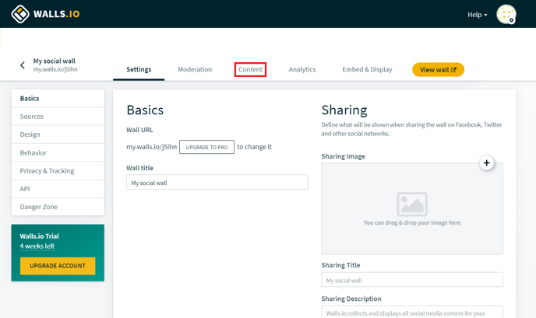Click the 4 weeks left trial link
The width and height of the screenshot is (536, 318).
pos(37,246)
